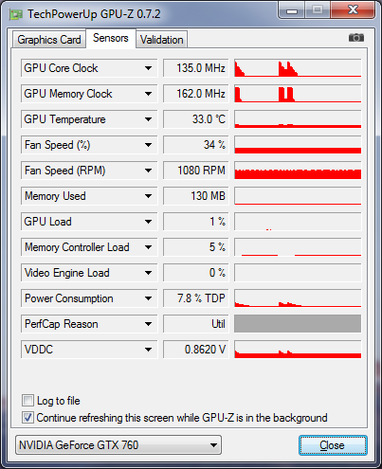Click the Close button
Image resolution: width=382 pixels, height=469 pixels.
[x=333, y=445]
